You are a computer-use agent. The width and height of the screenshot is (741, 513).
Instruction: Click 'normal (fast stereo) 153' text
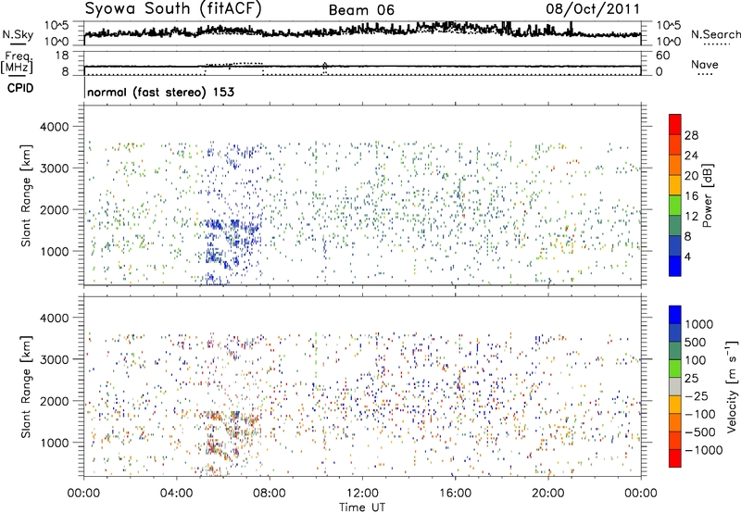coord(160,92)
